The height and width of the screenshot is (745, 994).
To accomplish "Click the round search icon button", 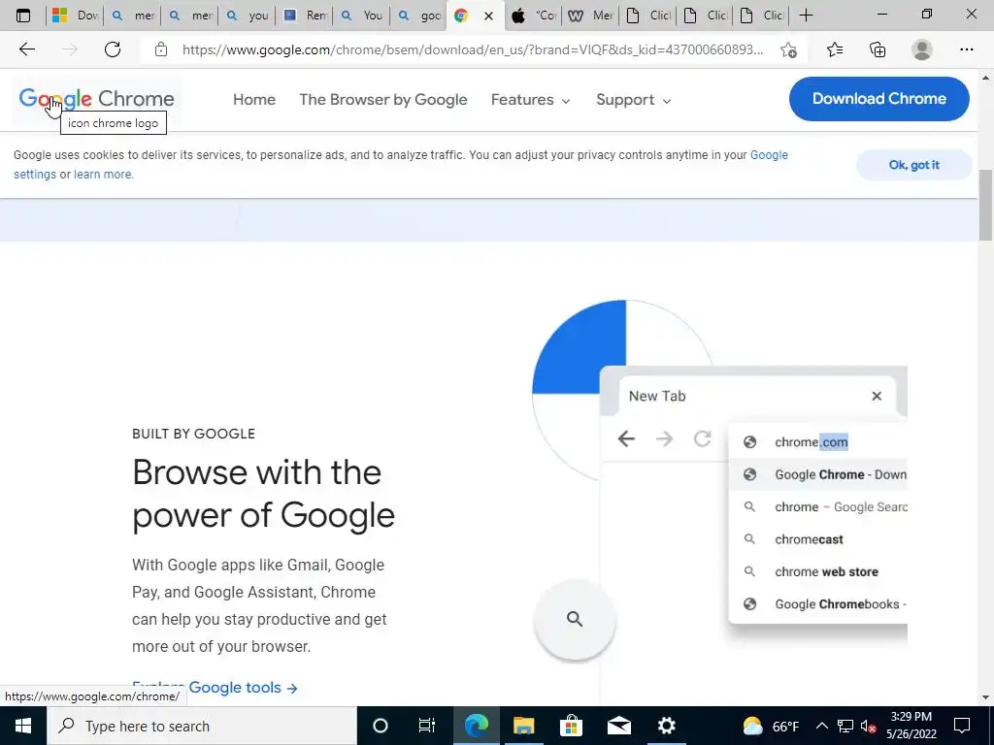I will click(x=575, y=619).
